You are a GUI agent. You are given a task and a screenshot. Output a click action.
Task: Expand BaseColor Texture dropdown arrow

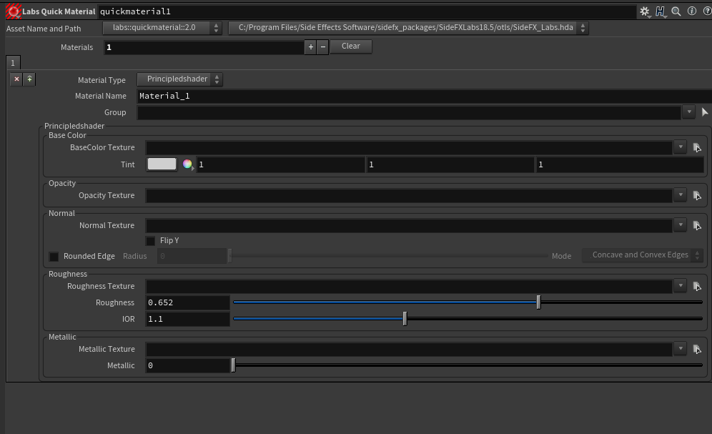[681, 147]
